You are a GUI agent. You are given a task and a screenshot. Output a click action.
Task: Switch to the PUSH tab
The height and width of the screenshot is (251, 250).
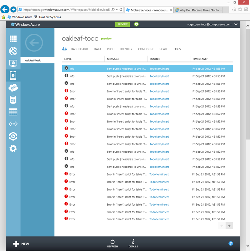pyautogui.click(x=111, y=49)
